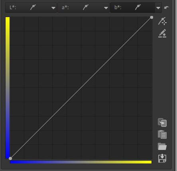This screenshot has width=177, height=171.
Task: Click the add/edit node coordinates icon
Action: [x=162, y=21]
